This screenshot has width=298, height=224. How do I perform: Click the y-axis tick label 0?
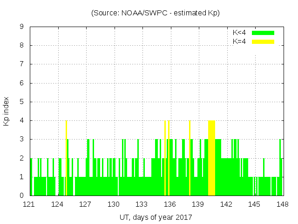pyautogui.click(x=21, y=196)
